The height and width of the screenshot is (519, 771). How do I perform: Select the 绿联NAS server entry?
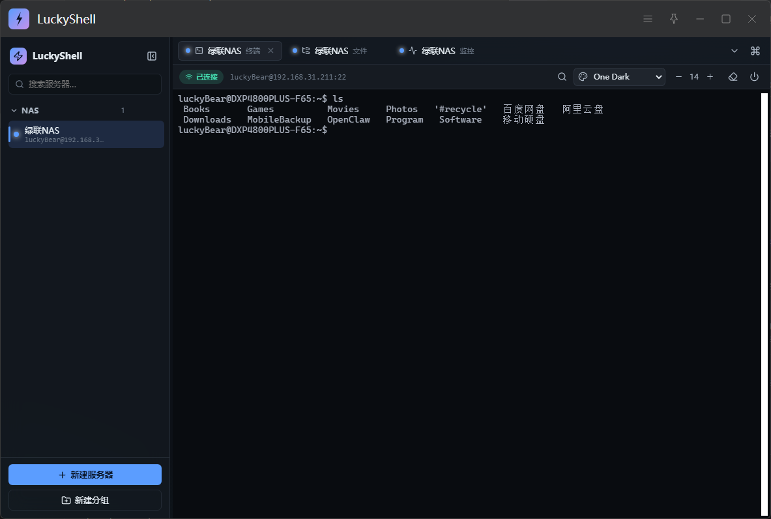(x=86, y=134)
